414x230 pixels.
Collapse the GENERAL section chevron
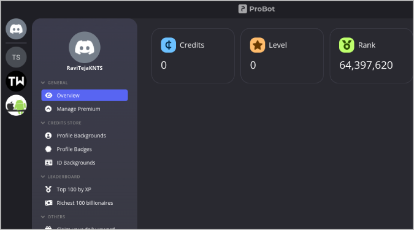coord(43,83)
